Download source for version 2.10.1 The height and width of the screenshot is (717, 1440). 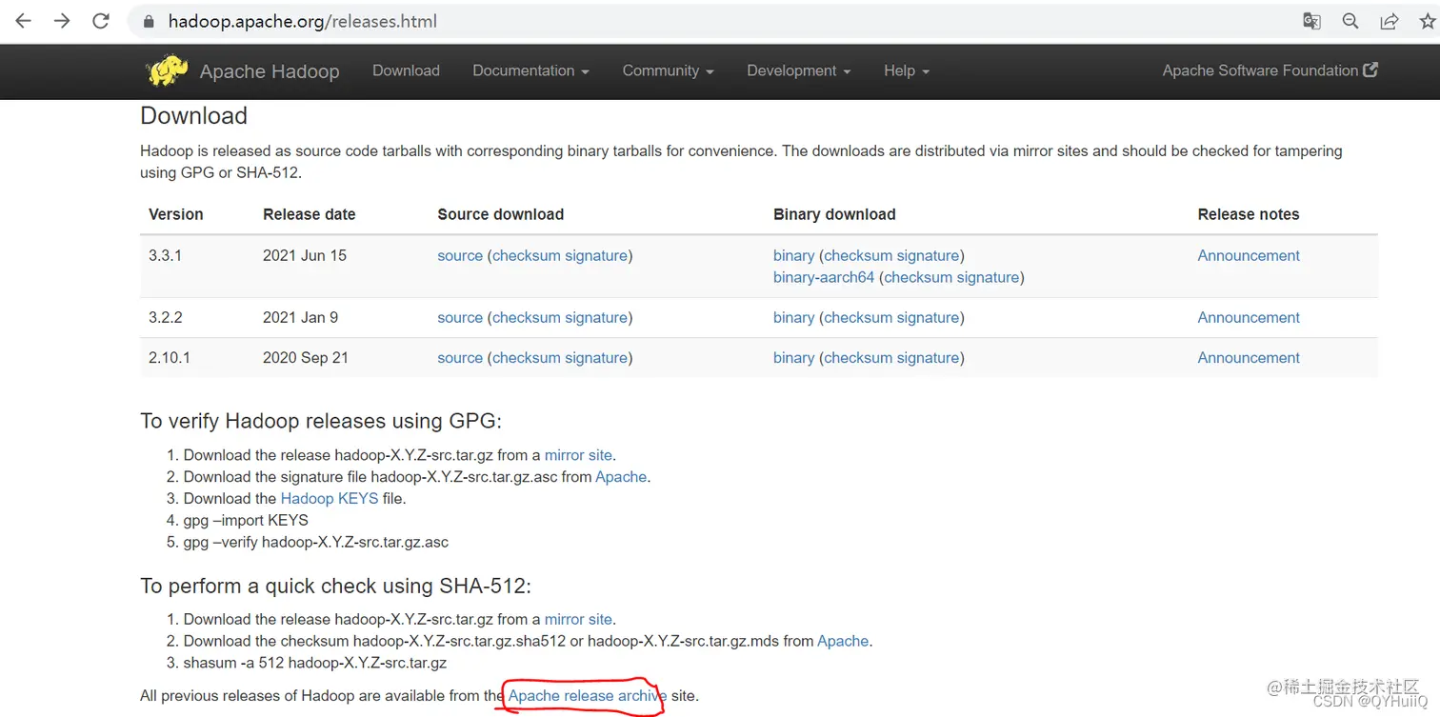click(460, 357)
